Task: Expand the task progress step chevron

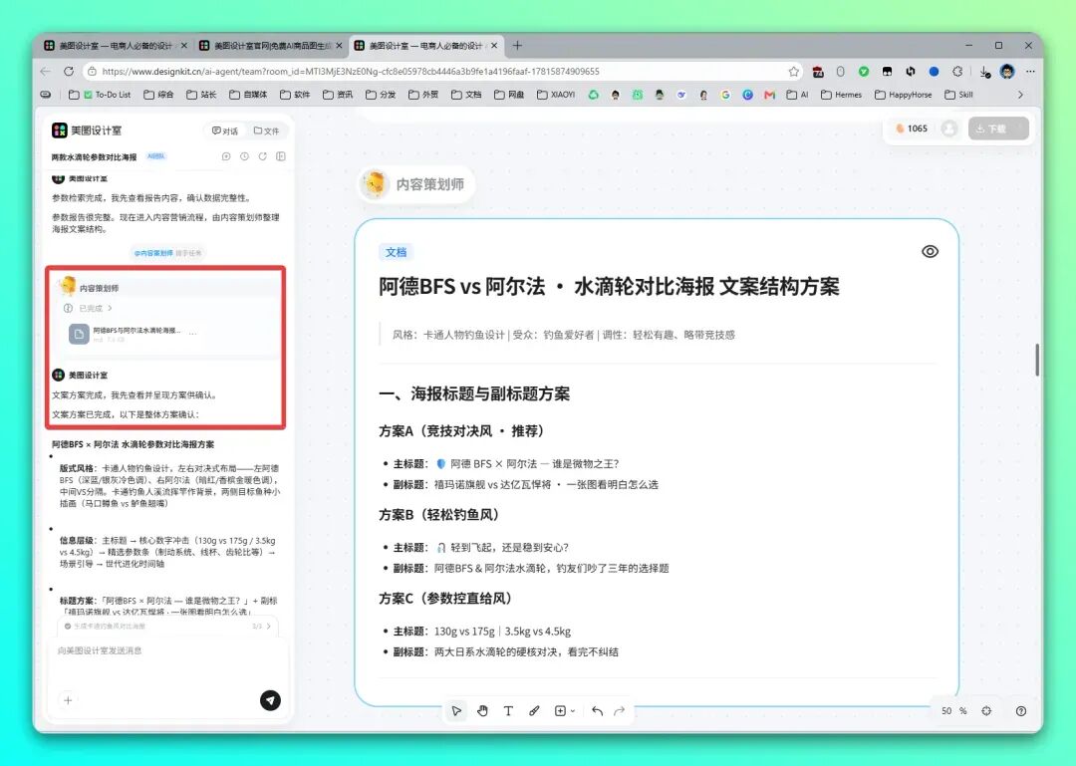Action: (x=268, y=626)
